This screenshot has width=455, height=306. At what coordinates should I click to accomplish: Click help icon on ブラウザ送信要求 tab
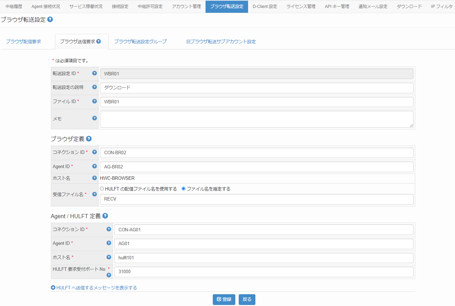(x=99, y=41)
